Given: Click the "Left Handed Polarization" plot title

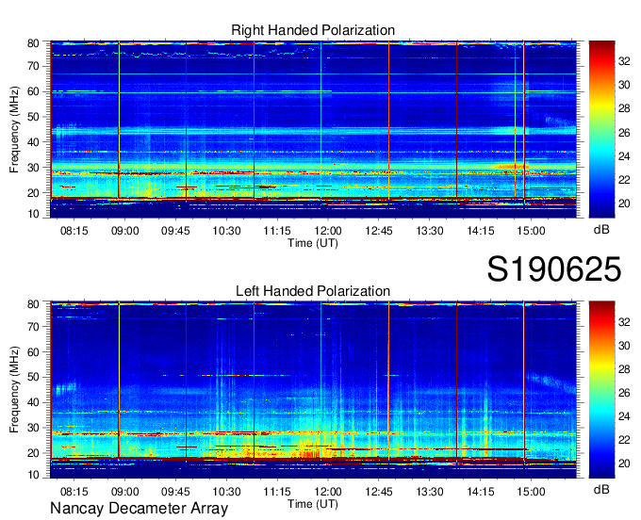Looking at the screenshot, I should point(313,291).
